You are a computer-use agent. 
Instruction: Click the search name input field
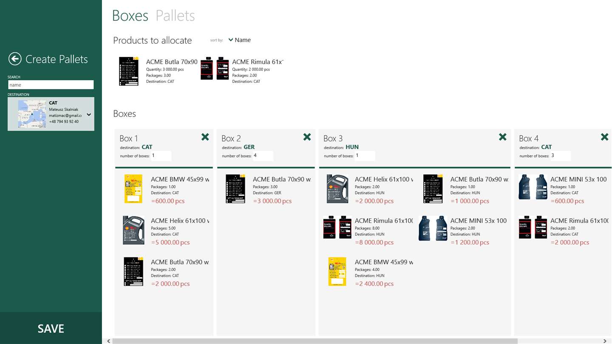[51, 85]
